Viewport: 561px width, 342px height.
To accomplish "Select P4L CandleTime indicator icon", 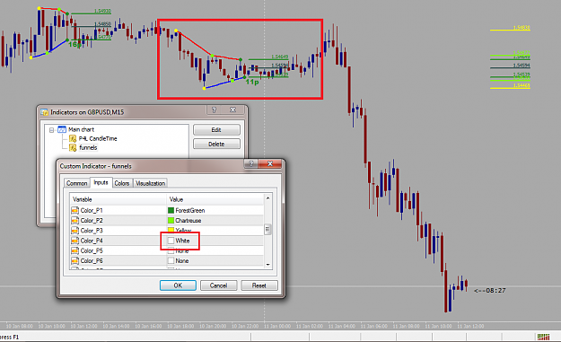I will [x=73, y=139].
